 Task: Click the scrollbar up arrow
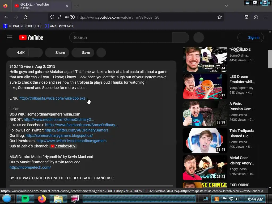click(x=270, y=32)
